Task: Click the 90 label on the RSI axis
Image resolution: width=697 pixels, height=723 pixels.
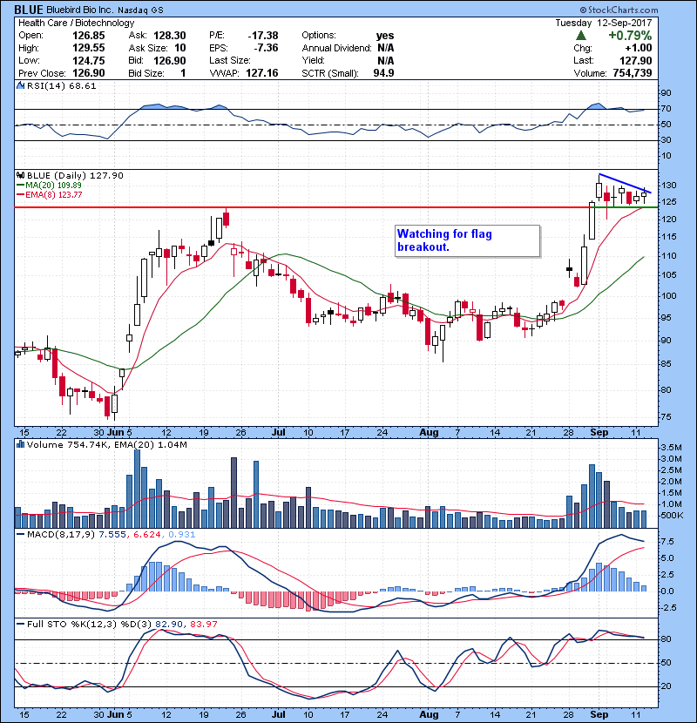Action: tap(667, 93)
